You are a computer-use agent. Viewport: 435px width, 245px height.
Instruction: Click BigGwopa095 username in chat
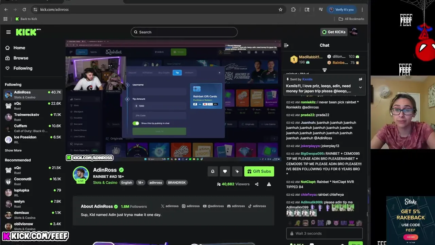pos(312,153)
